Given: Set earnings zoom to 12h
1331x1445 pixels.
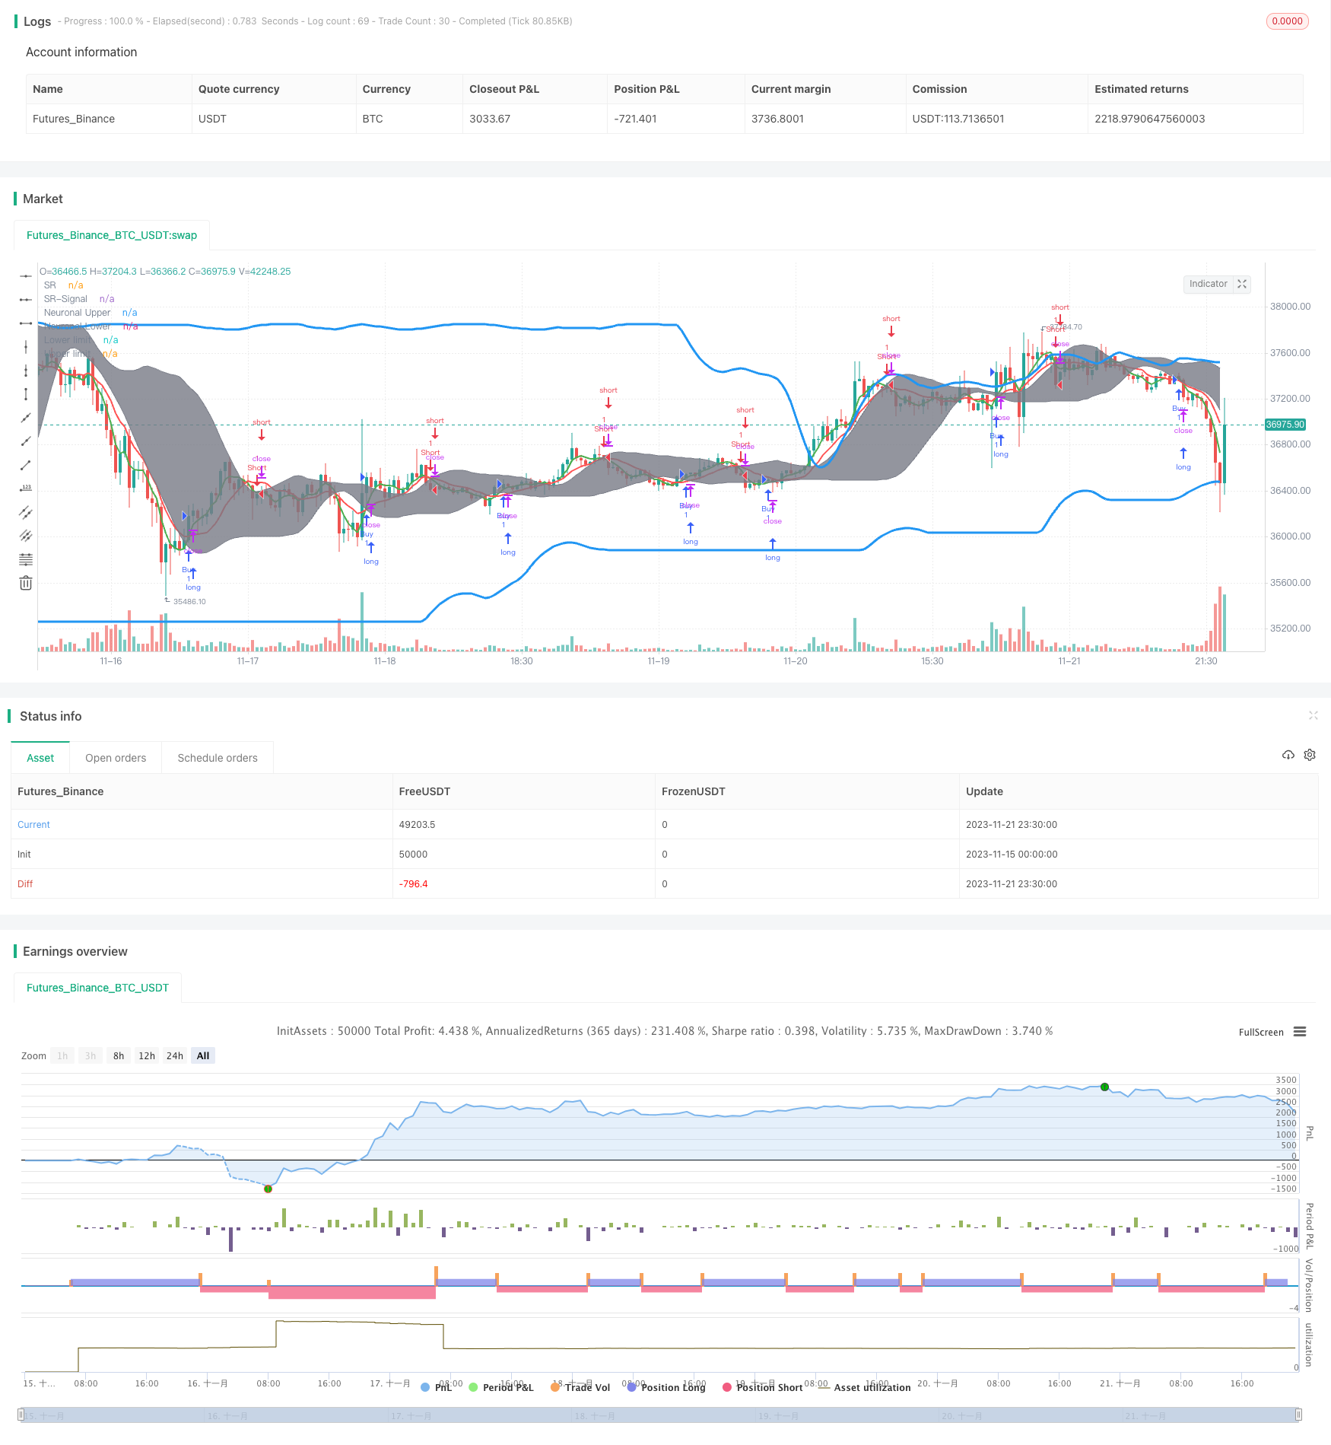Looking at the screenshot, I should [x=147, y=1055].
